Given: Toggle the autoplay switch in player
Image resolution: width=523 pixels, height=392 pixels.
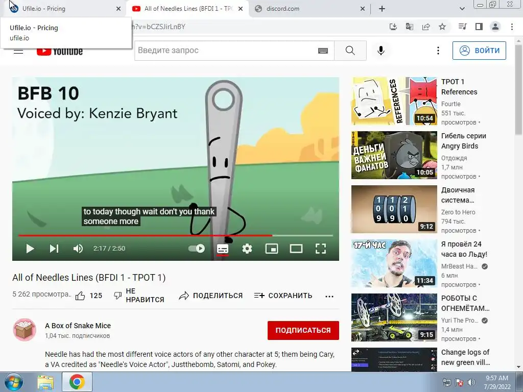Looking at the screenshot, I should 197,249.
